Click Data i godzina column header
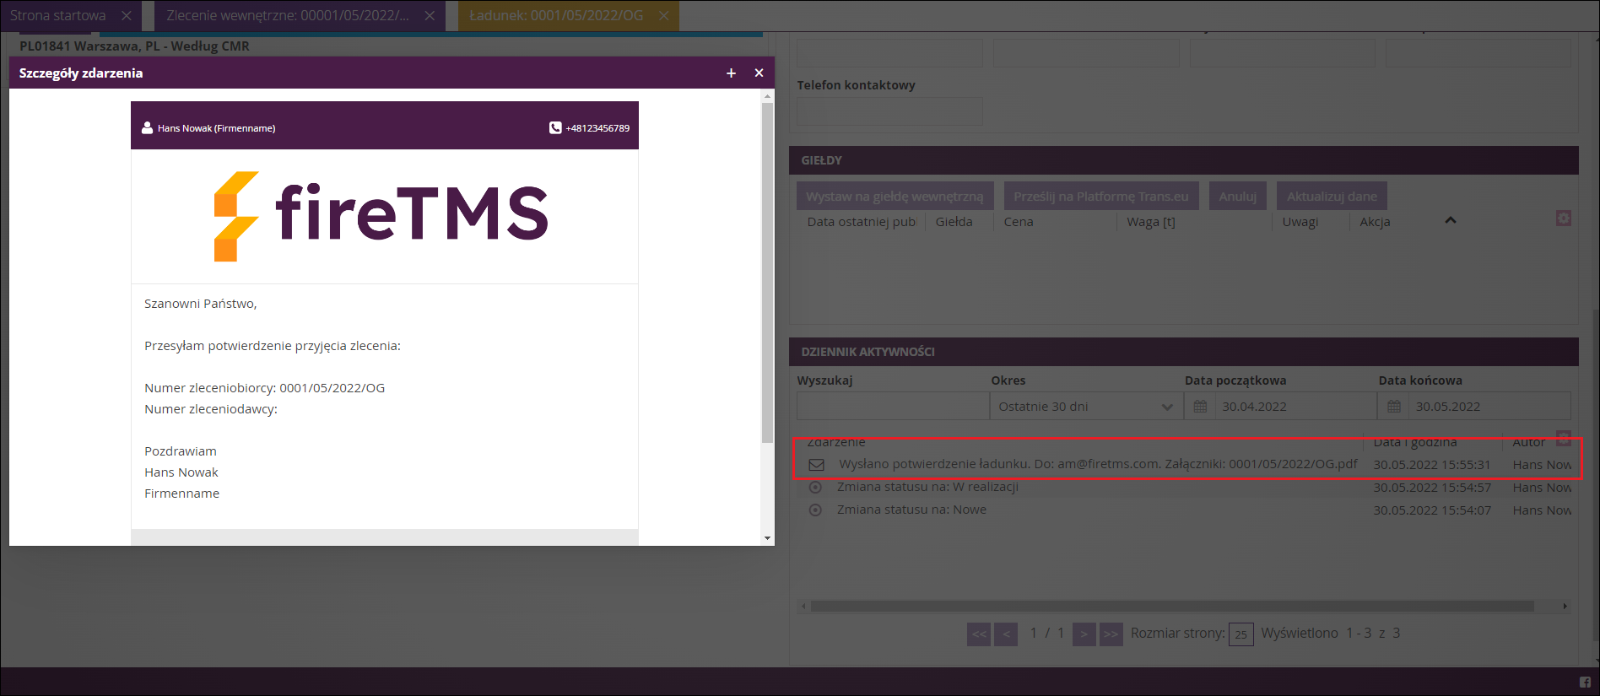1600x696 pixels. [x=1415, y=442]
